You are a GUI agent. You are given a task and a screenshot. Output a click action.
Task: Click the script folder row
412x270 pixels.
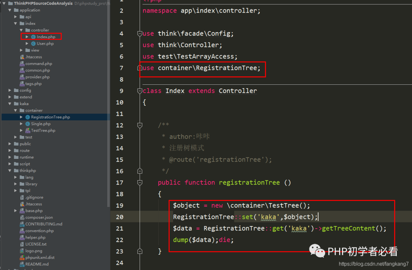[55, 164]
